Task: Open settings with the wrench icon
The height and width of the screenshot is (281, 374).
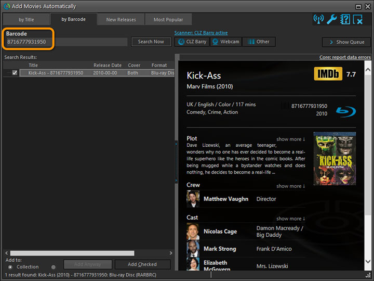Action: point(331,19)
